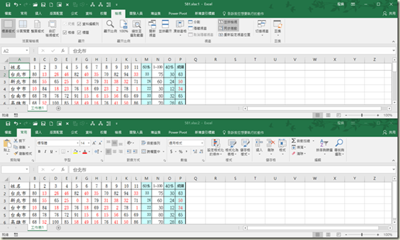Click 共用 share in the top window
This screenshot has height=240, width=400.
tap(389, 14)
